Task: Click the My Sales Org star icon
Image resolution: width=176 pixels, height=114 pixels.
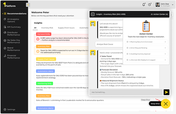Action: tap(5, 40)
